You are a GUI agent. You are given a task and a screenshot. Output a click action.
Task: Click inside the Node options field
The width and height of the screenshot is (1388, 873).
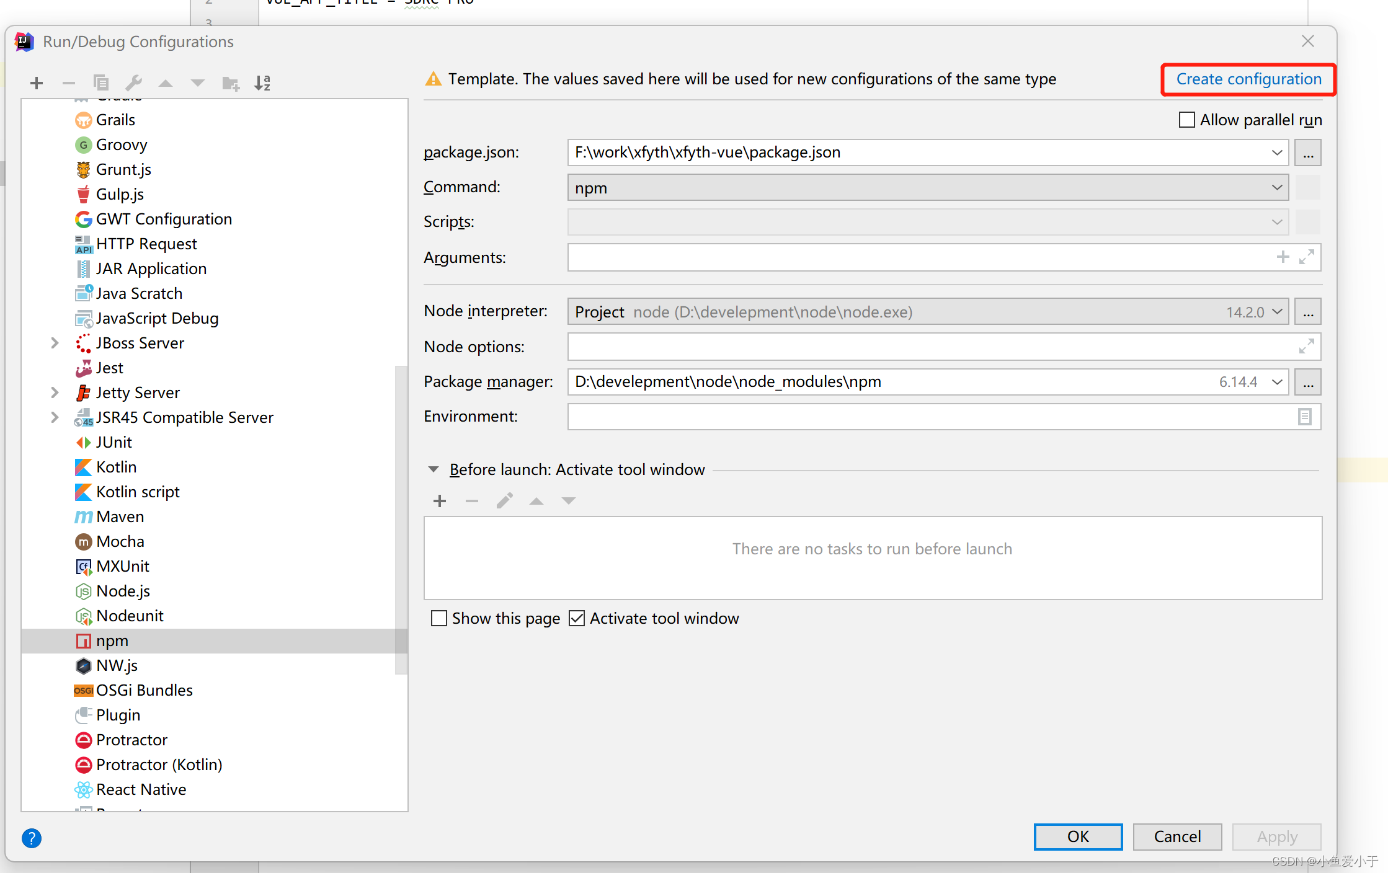(930, 347)
